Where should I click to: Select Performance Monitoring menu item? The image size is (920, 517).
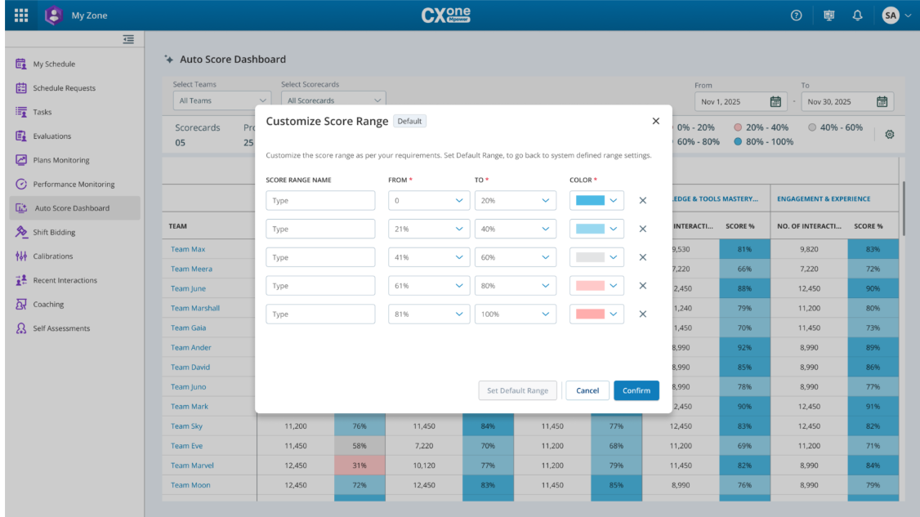point(74,185)
